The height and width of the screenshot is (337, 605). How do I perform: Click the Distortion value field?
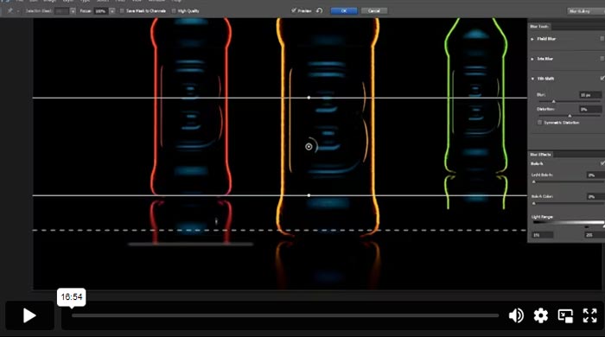pos(590,110)
